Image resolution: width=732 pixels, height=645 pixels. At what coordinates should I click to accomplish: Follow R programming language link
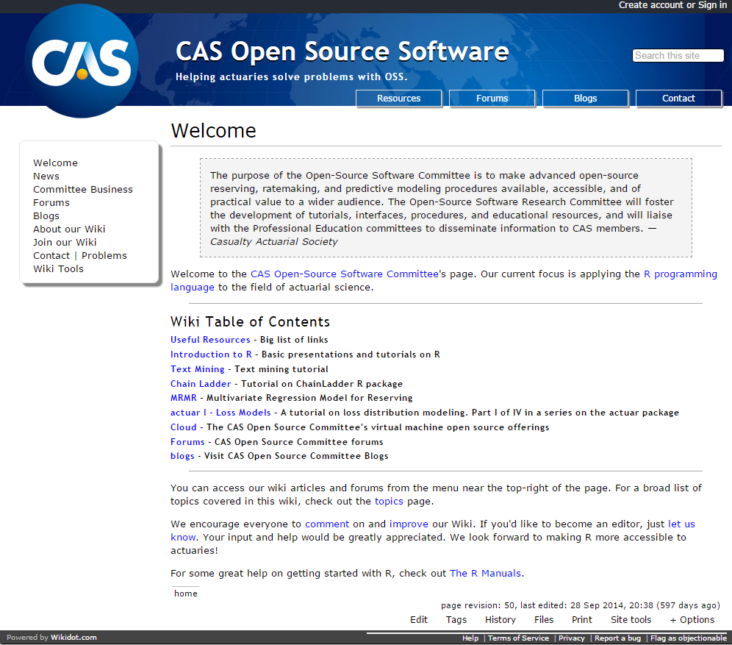(680, 274)
